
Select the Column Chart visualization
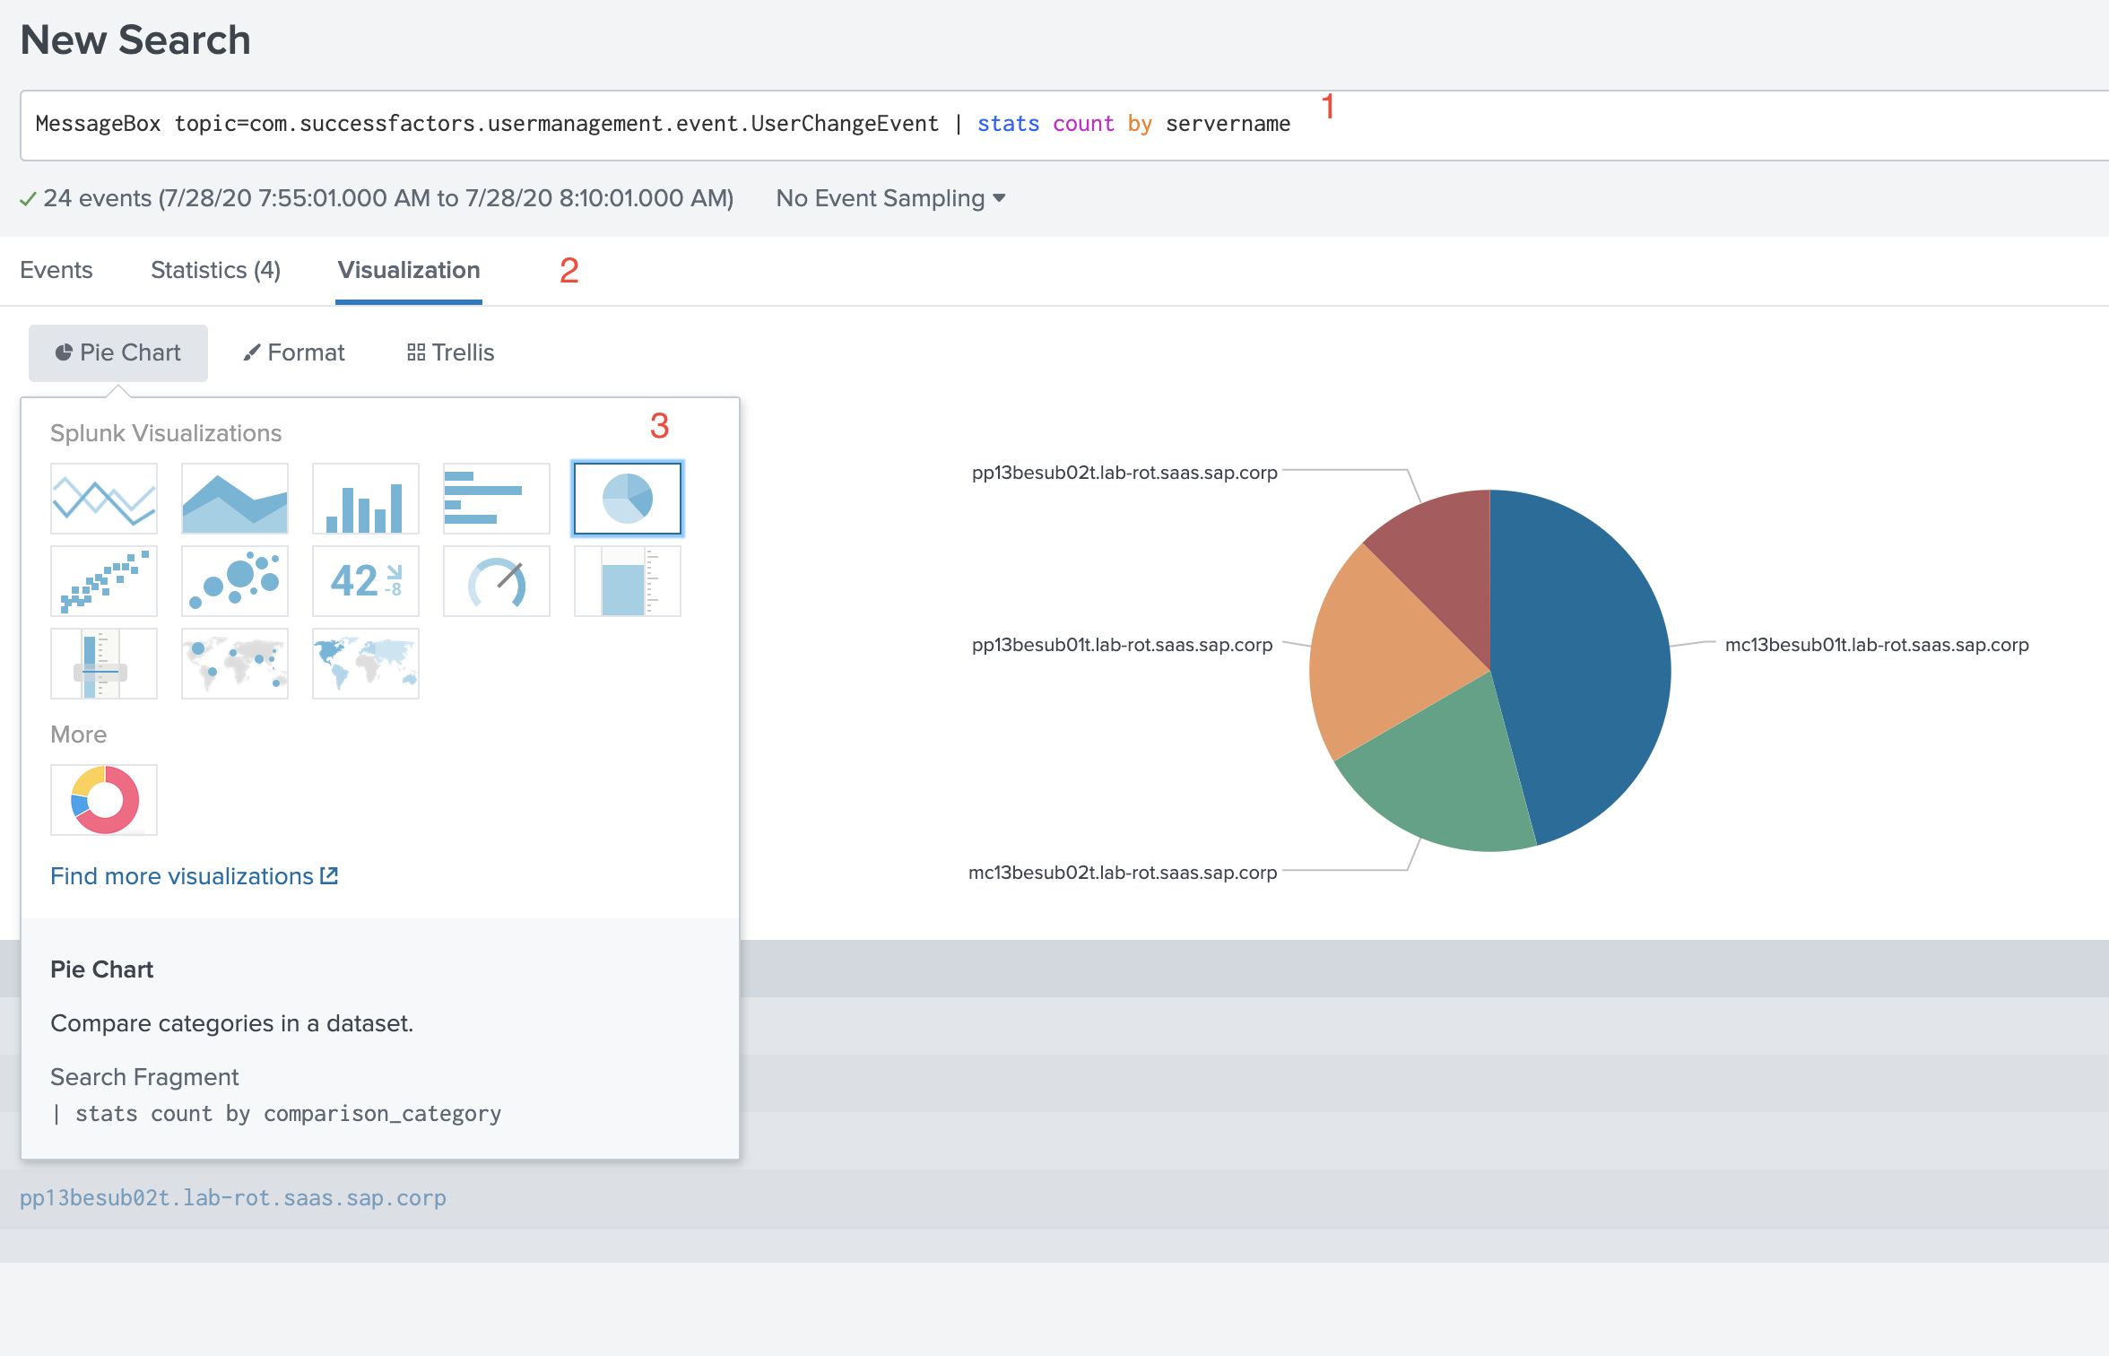[x=366, y=499]
